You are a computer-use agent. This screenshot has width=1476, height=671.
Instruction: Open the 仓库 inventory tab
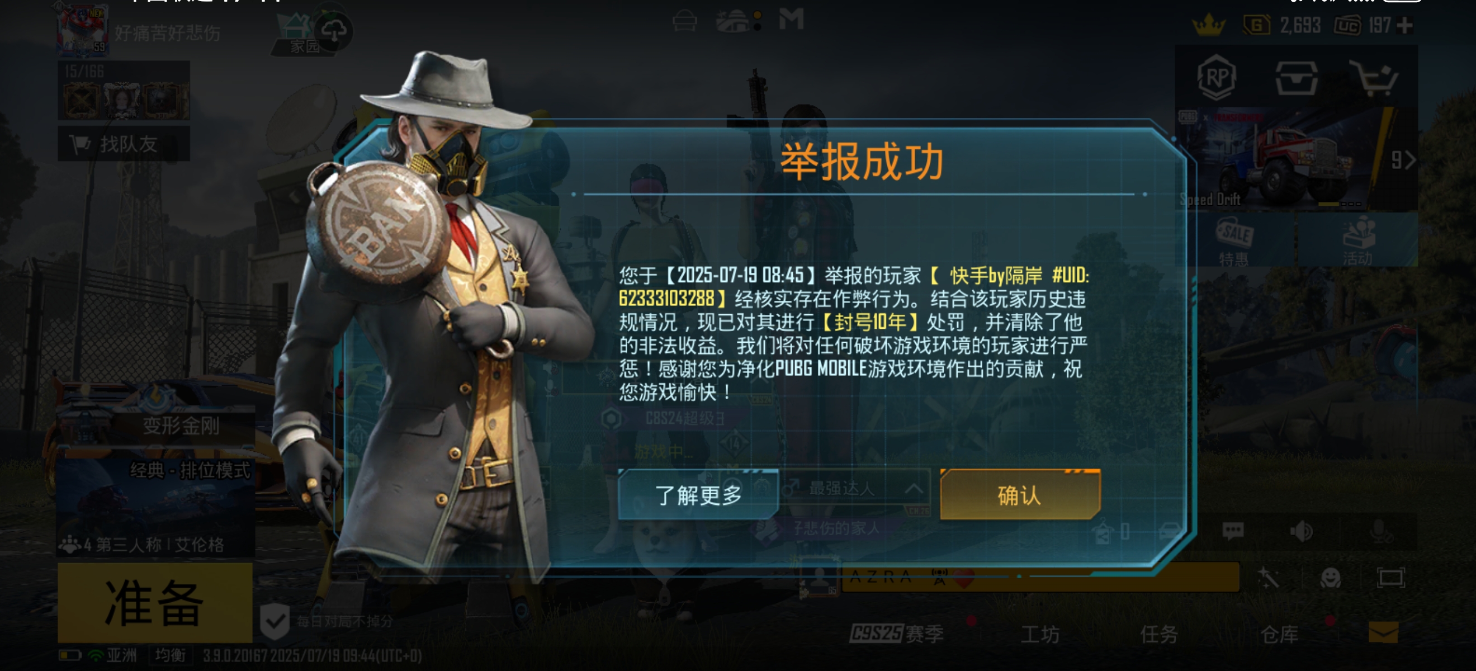(x=1279, y=634)
